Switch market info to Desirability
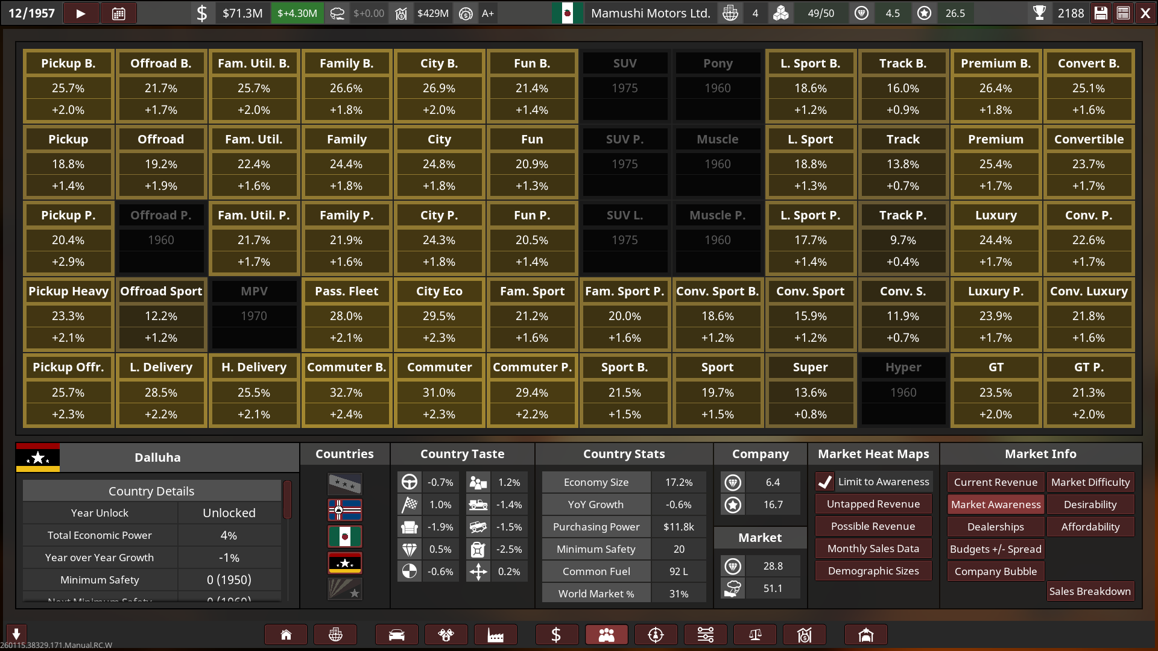This screenshot has height=651, width=1158. pyautogui.click(x=1090, y=505)
